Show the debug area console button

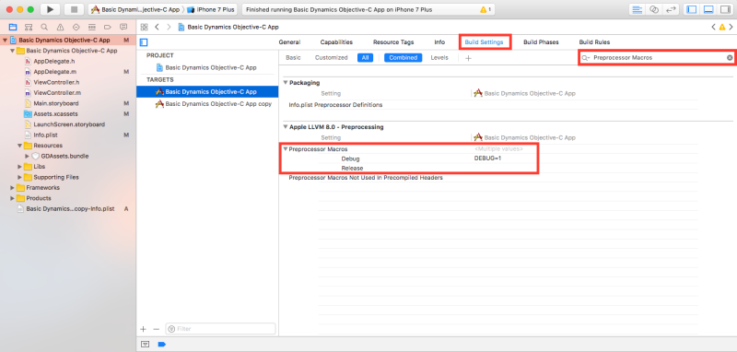(x=146, y=345)
